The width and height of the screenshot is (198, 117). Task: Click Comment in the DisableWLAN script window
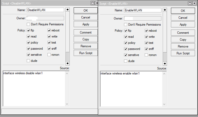coord(86,32)
